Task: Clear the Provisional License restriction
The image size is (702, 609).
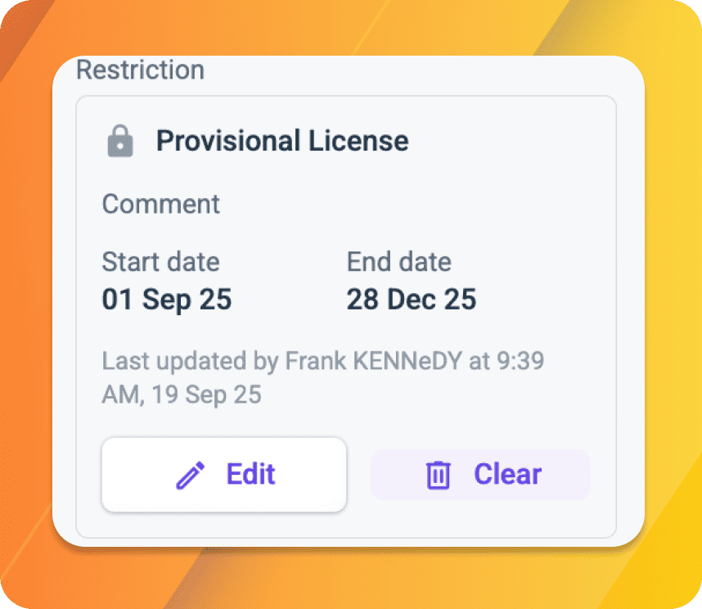Action: pyautogui.click(x=480, y=475)
